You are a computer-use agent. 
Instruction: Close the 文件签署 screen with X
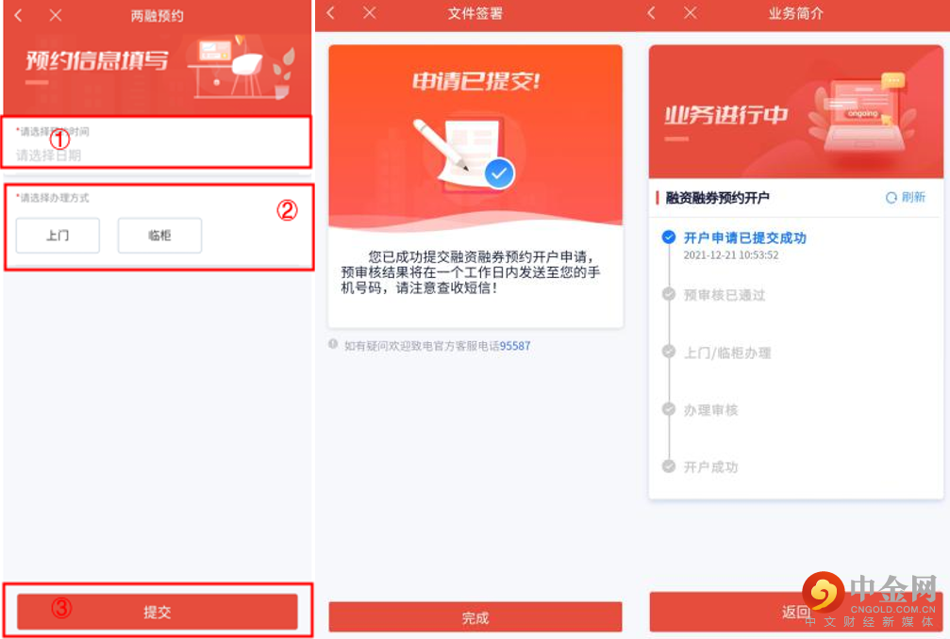[369, 12]
